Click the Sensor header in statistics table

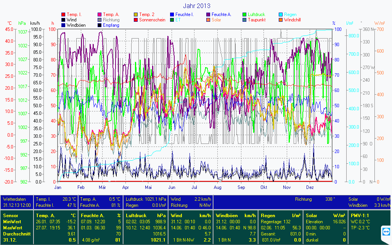11,216
